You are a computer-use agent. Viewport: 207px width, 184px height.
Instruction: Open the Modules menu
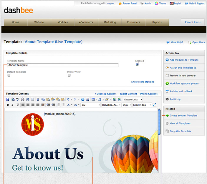[x=63, y=22]
